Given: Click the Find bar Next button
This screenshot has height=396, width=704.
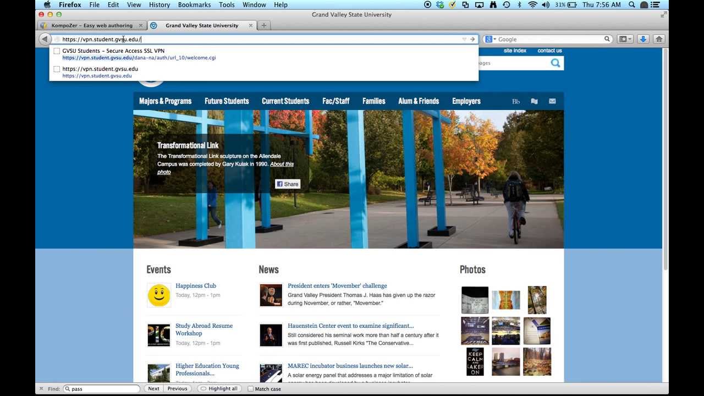Looking at the screenshot, I should point(153,389).
